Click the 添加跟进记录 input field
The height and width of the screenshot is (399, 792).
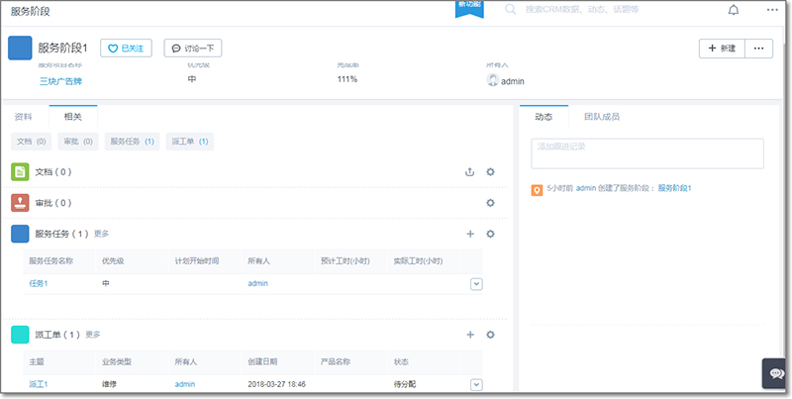647,153
